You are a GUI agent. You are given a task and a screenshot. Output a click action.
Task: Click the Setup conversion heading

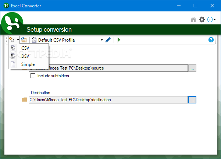pos(49,29)
